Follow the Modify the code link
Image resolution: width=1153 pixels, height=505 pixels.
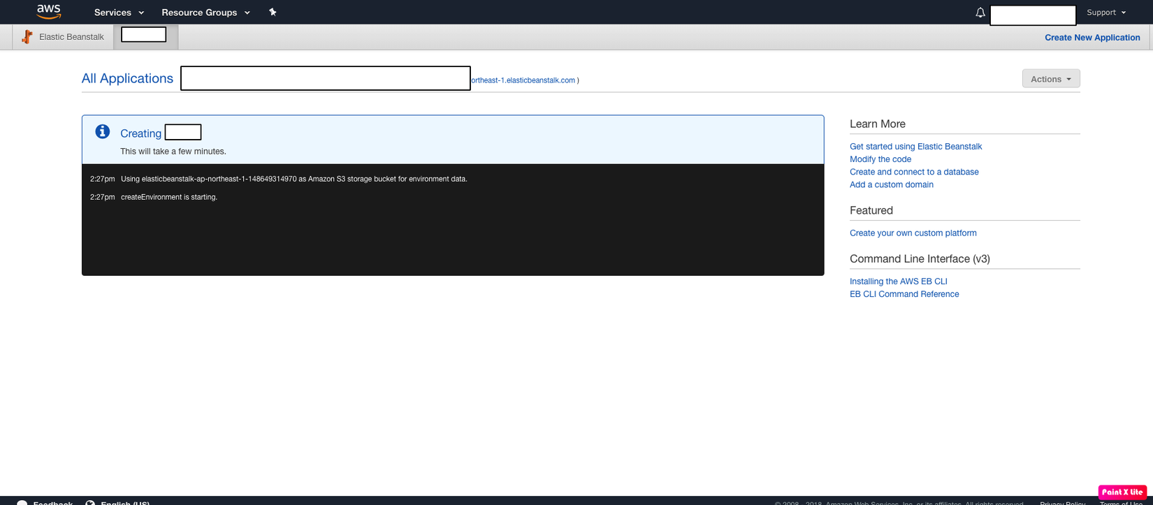880,159
